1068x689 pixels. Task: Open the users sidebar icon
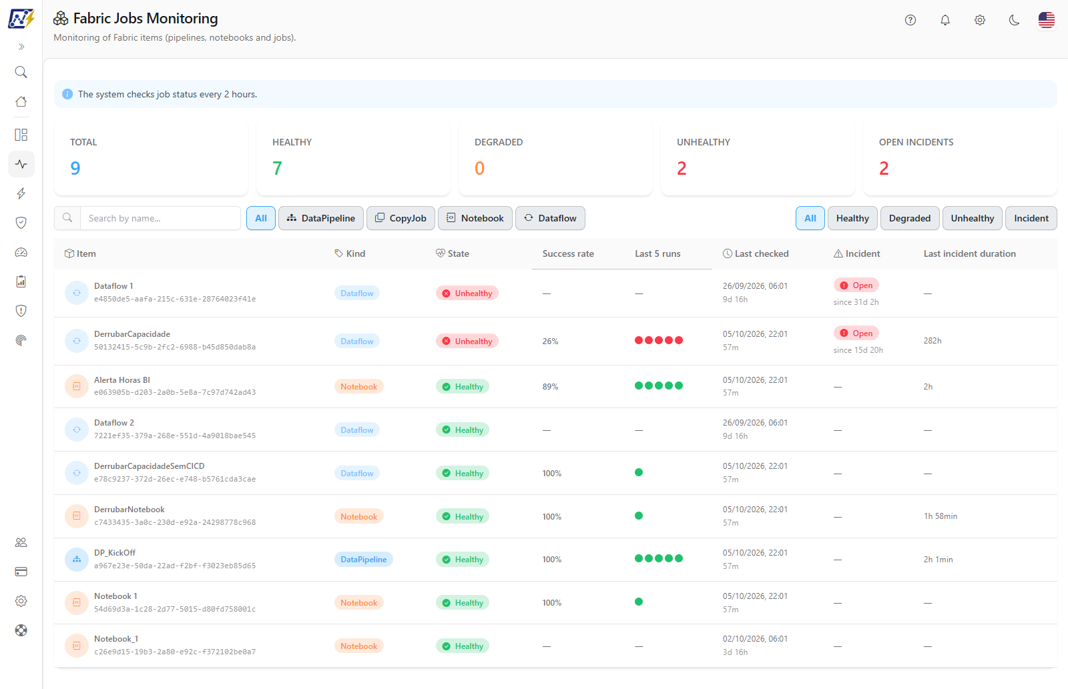[x=21, y=542]
